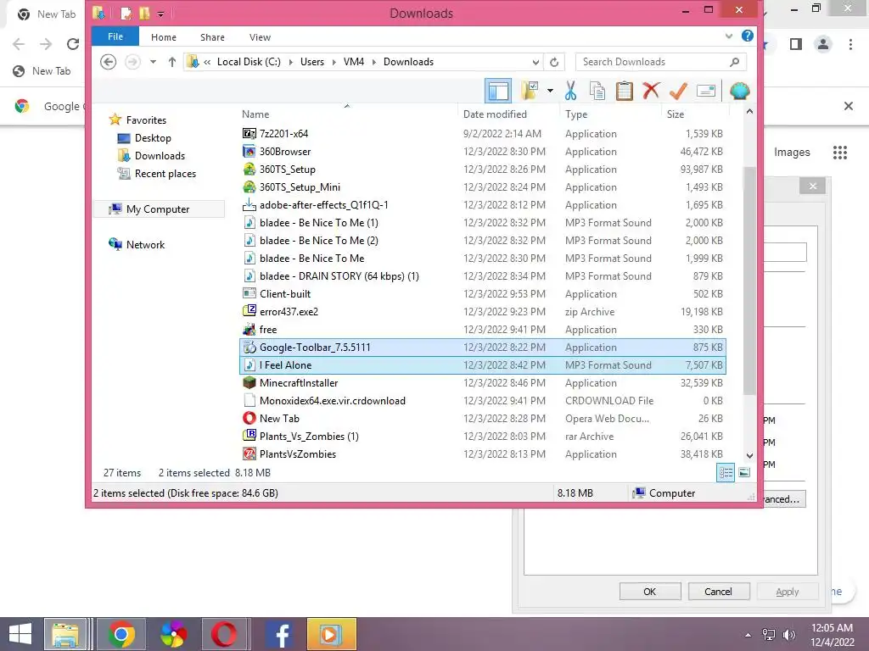Click Cancel in the background dialog

point(718,591)
